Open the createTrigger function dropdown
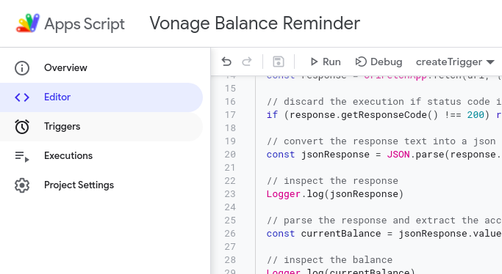 pyautogui.click(x=455, y=62)
